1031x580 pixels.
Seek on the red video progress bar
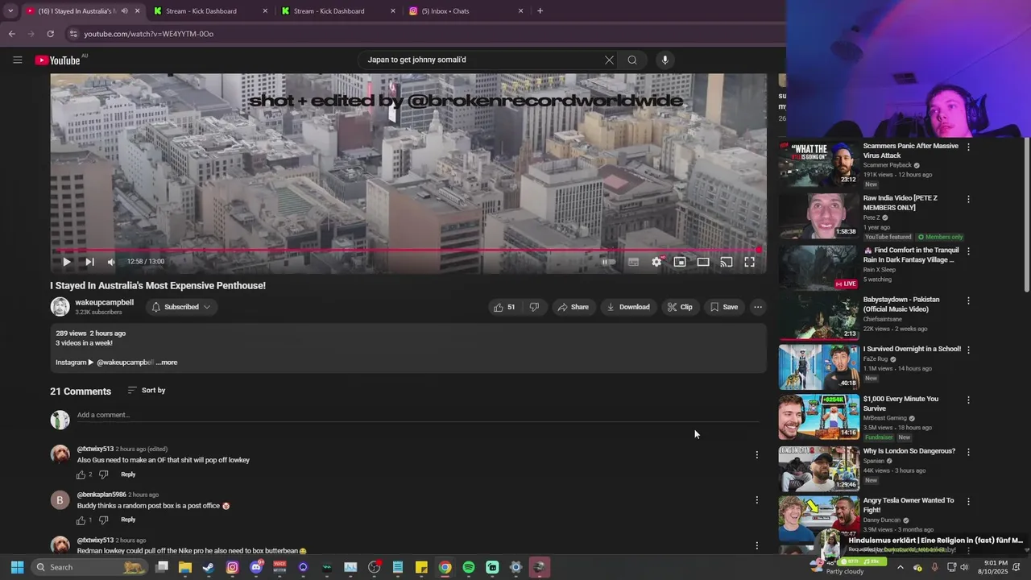coord(408,250)
